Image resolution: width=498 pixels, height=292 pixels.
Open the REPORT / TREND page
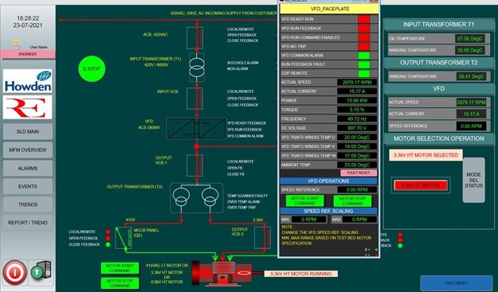coord(28,223)
